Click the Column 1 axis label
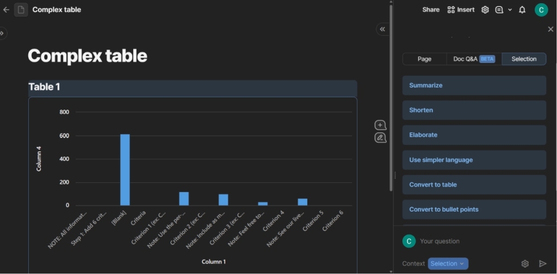The image size is (557, 274). (x=213, y=262)
